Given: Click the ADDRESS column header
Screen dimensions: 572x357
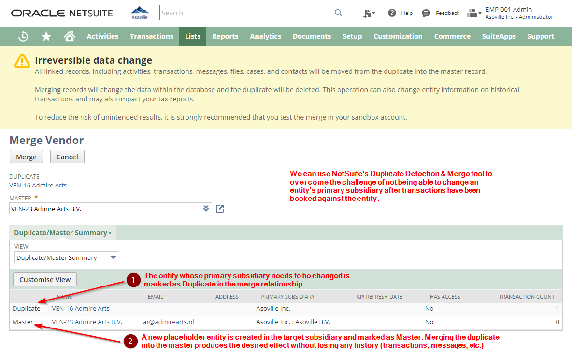Looking at the screenshot, I should click(227, 297).
